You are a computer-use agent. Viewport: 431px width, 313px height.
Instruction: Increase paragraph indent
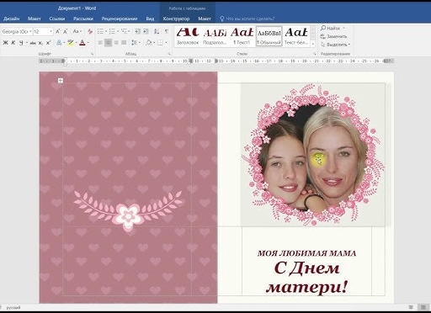(146, 31)
